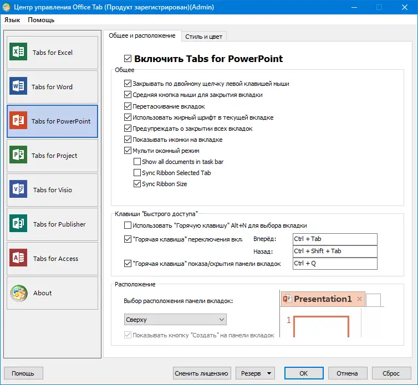This screenshot has height=385, width=418.
Task: Click the Ctrl + Tab forward hotkey field
Action: (335, 239)
